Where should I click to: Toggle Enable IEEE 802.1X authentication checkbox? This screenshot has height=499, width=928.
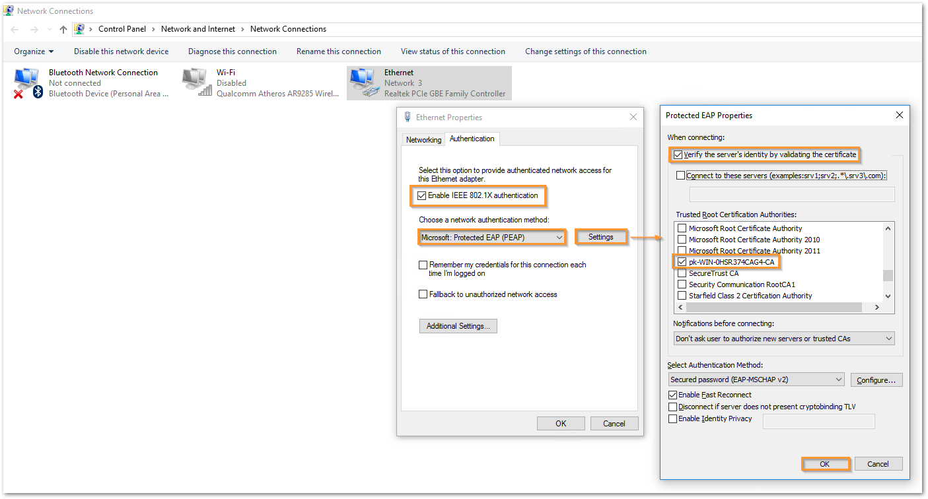click(x=423, y=196)
